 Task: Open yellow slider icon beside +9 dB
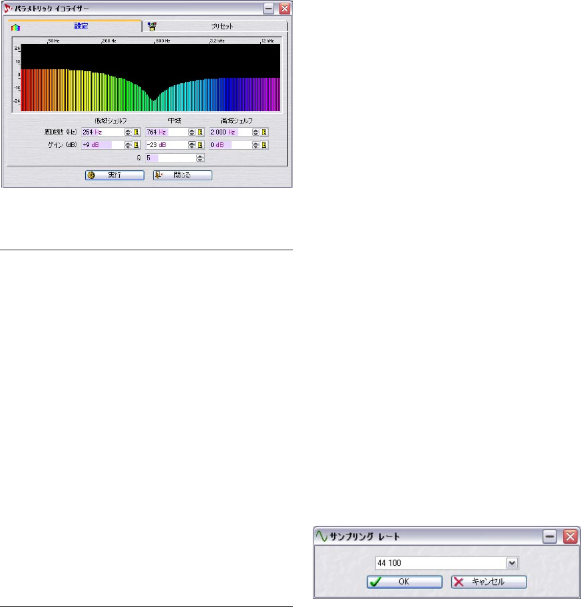click(136, 145)
